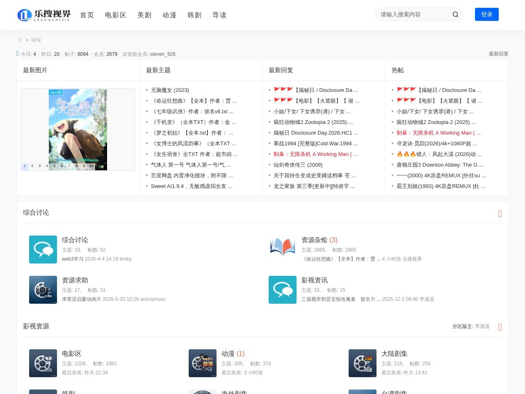The height and width of the screenshot is (394, 525).
Task: Click the breadcrumb home icon
Action: click(x=19, y=40)
